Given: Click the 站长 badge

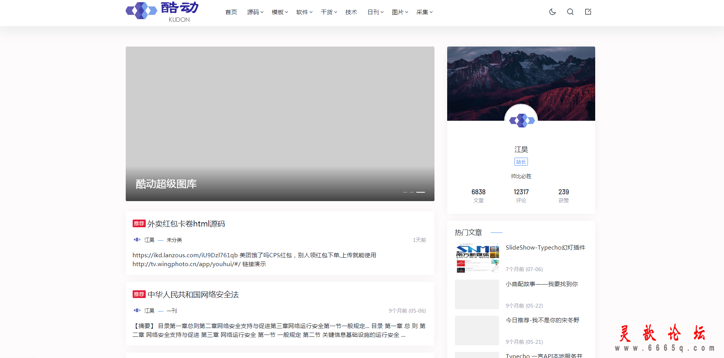Looking at the screenshot, I should [521, 162].
